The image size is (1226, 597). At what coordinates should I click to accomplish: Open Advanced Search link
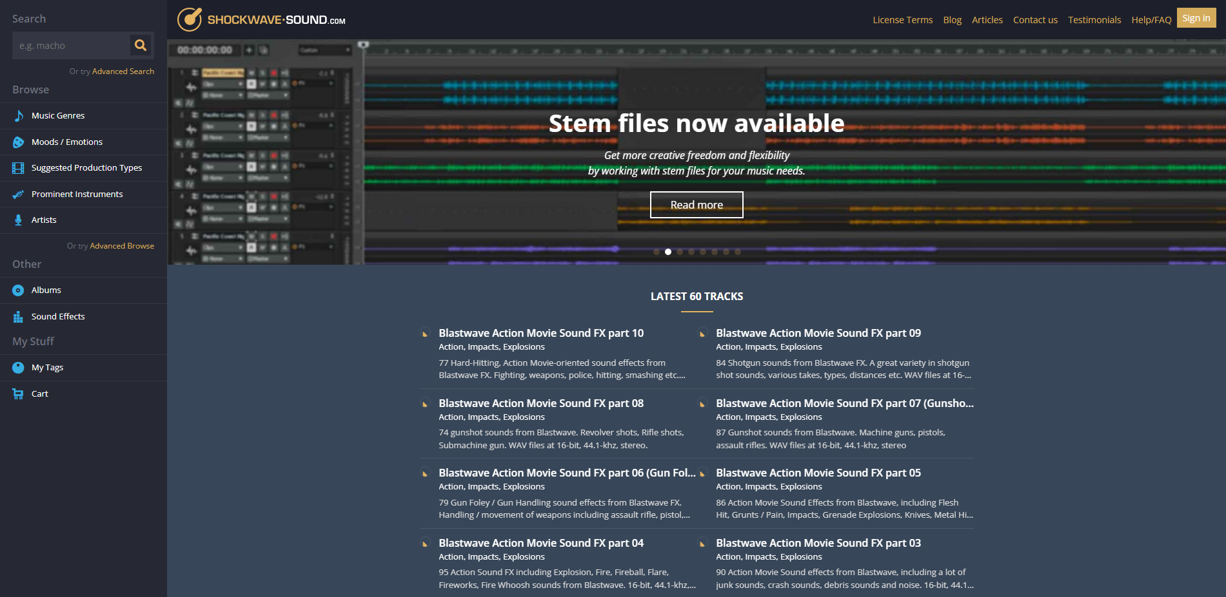(x=123, y=71)
